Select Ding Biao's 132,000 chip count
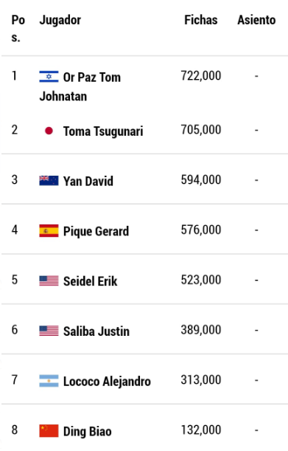The height and width of the screenshot is (451, 288). [200, 430]
